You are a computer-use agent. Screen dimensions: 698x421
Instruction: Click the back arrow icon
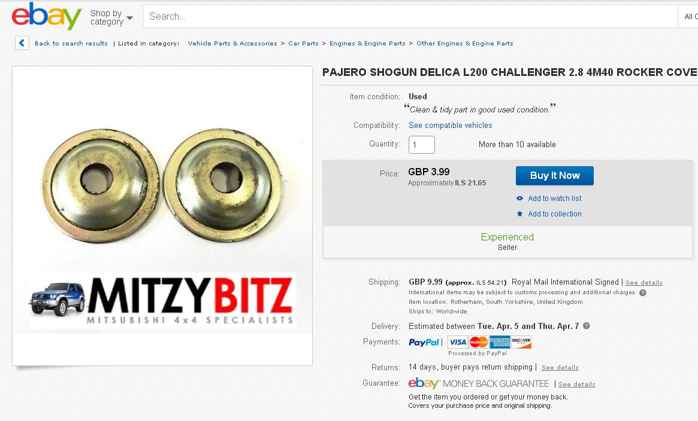tap(22, 43)
